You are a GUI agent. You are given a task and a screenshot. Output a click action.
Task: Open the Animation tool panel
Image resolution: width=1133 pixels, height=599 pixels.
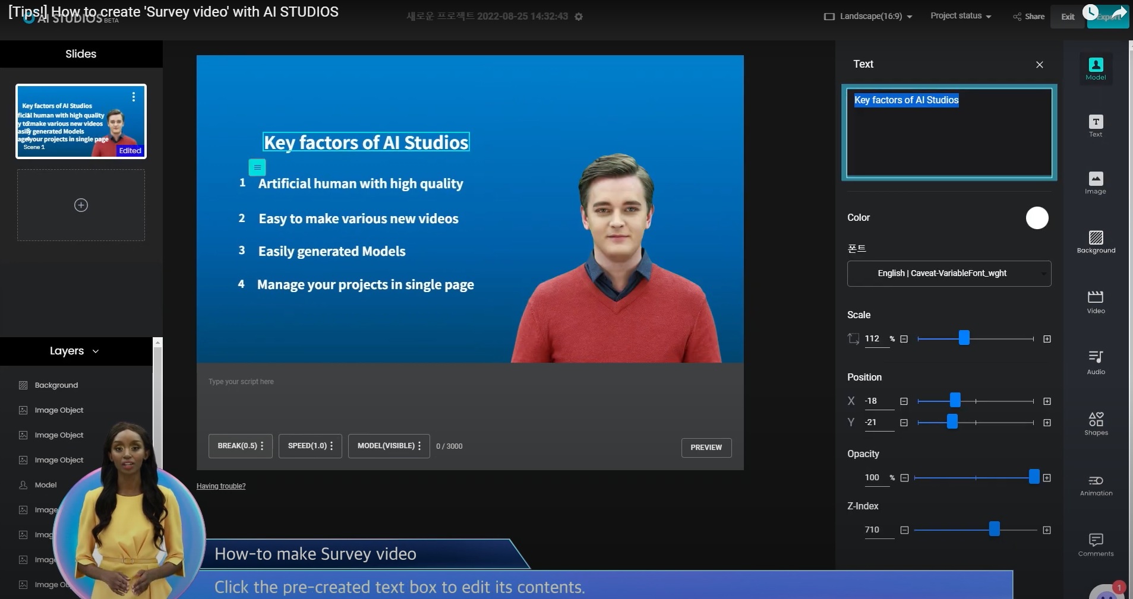click(x=1096, y=485)
